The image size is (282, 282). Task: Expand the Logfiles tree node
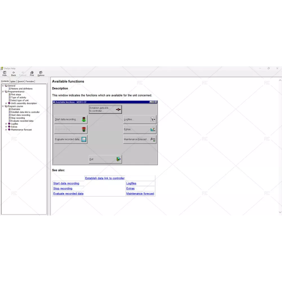pos(6,124)
